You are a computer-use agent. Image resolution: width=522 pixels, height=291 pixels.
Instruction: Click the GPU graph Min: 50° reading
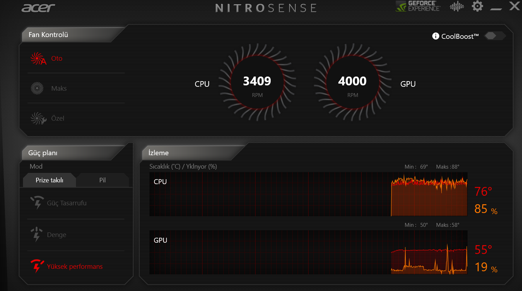[x=416, y=225]
